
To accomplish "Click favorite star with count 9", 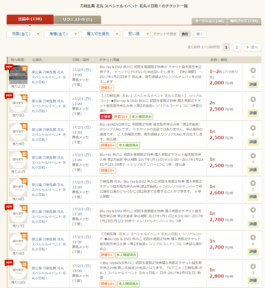I will pyautogui.click(x=253, y=238).
